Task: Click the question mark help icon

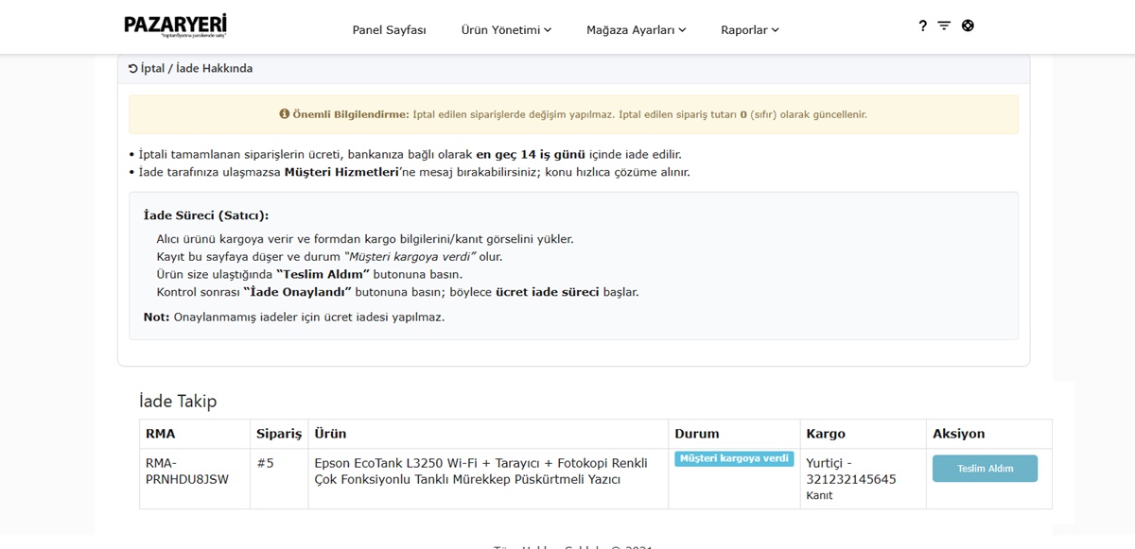Action: (x=923, y=26)
